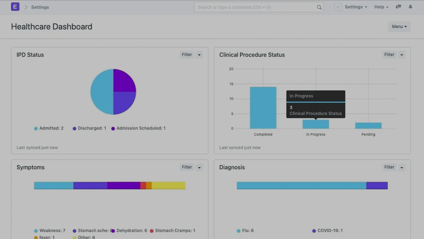Viewport: 424px width, 239px height.
Task: Expand IPD Status chart options arrow
Action: coord(199,55)
